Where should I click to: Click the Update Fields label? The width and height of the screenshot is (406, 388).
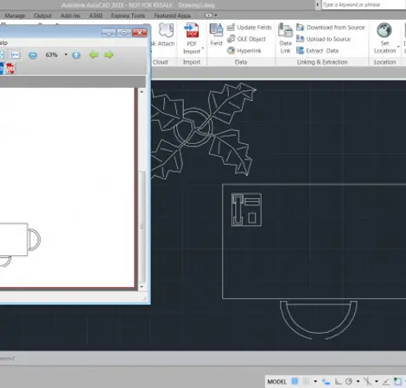[x=254, y=28]
